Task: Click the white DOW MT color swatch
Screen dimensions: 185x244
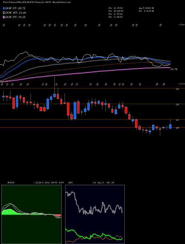Action: tap(4, 13)
